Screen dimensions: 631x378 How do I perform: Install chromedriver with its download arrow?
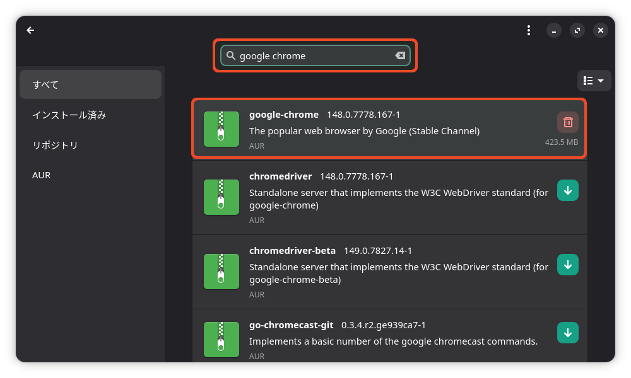pos(568,190)
